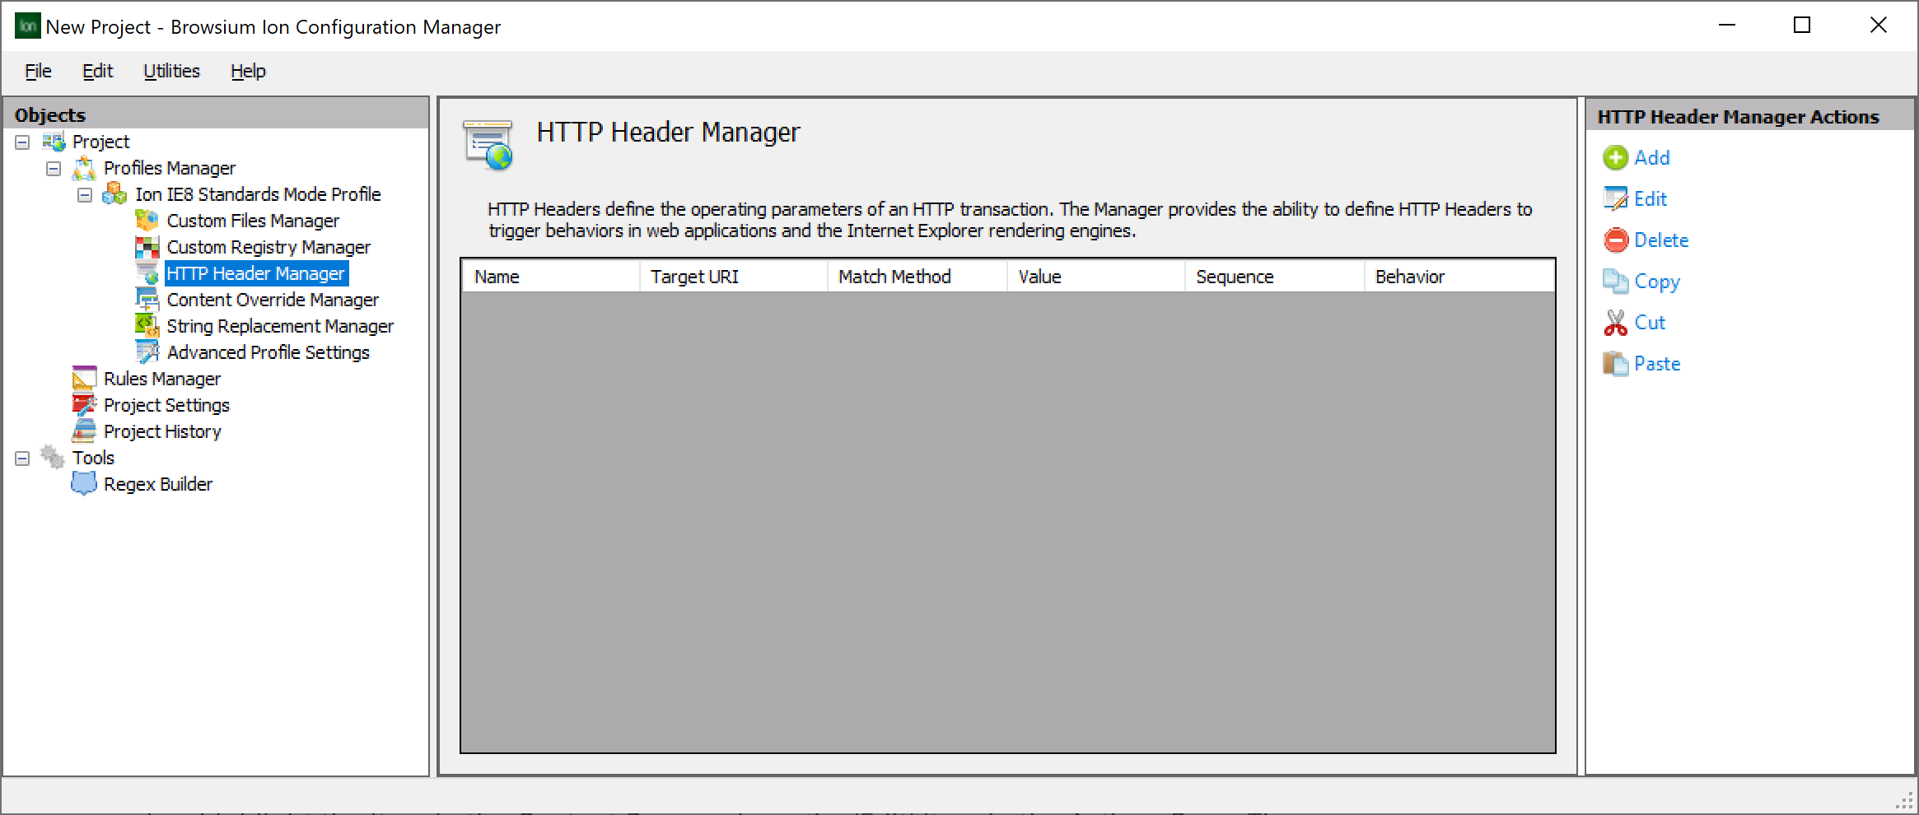The image size is (1919, 815).
Task: Sort by the Target URI column header
Action: (x=694, y=276)
